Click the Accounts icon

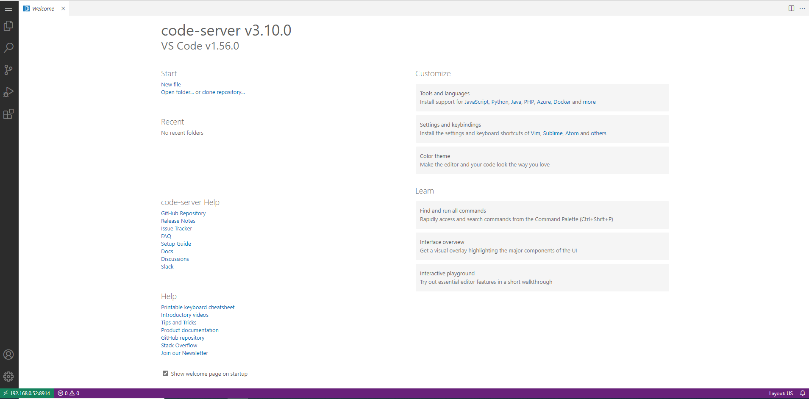click(9, 355)
